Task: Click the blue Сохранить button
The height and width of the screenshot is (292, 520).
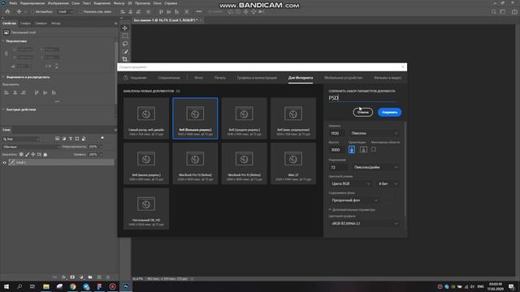Action: point(390,112)
